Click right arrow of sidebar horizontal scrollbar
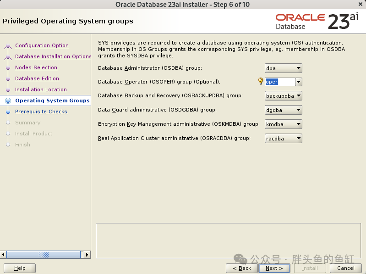This screenshot has width=366, height=274. pos(87,255)
